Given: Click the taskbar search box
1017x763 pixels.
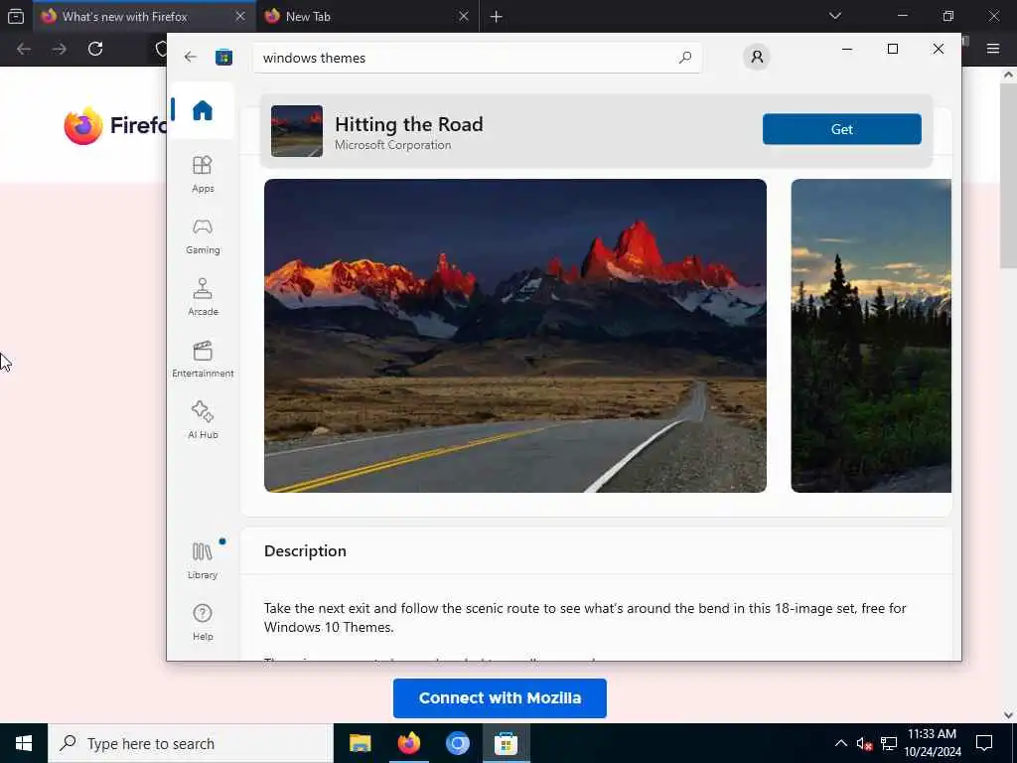Looking at the screenshot, I should pyautogui.click(x=191, y=743).
